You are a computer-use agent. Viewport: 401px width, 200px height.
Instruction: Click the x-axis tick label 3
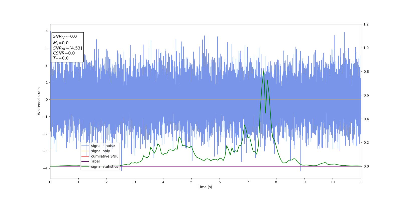tap(135, 182)
